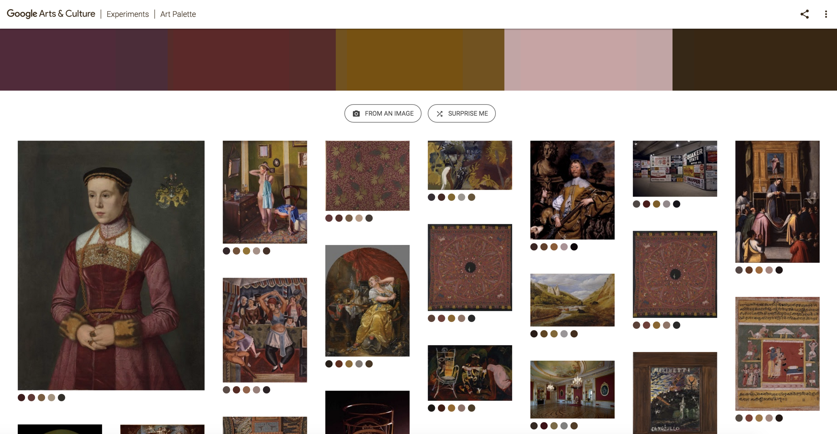Open the Marinetti Cangiullo framed artwork thumbnail
Image resolution: width=837 pixels, height=434 pixels.
click(x=675, y=393)
